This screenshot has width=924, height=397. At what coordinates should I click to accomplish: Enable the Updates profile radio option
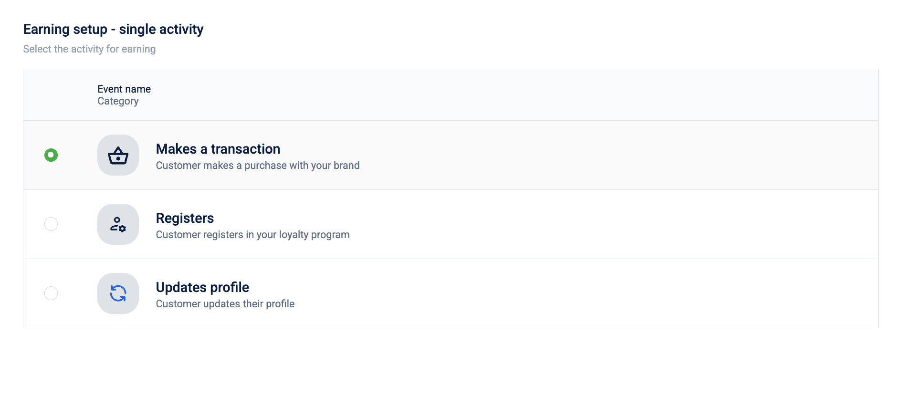[51, 293]
